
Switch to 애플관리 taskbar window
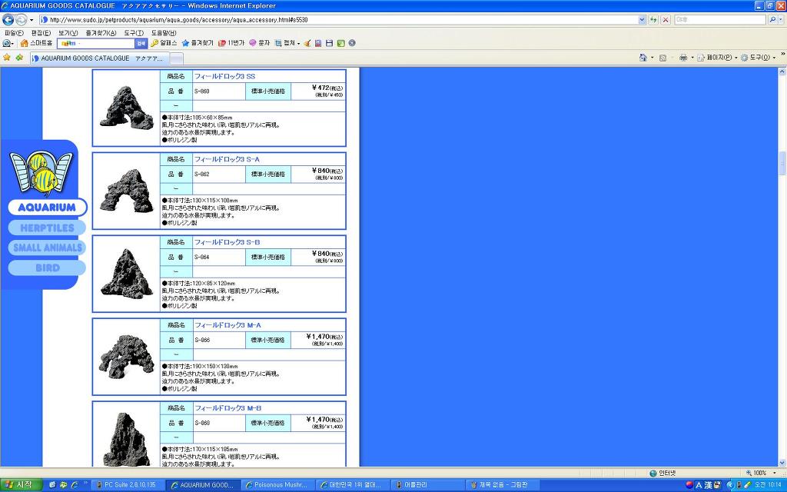point(429,484)
